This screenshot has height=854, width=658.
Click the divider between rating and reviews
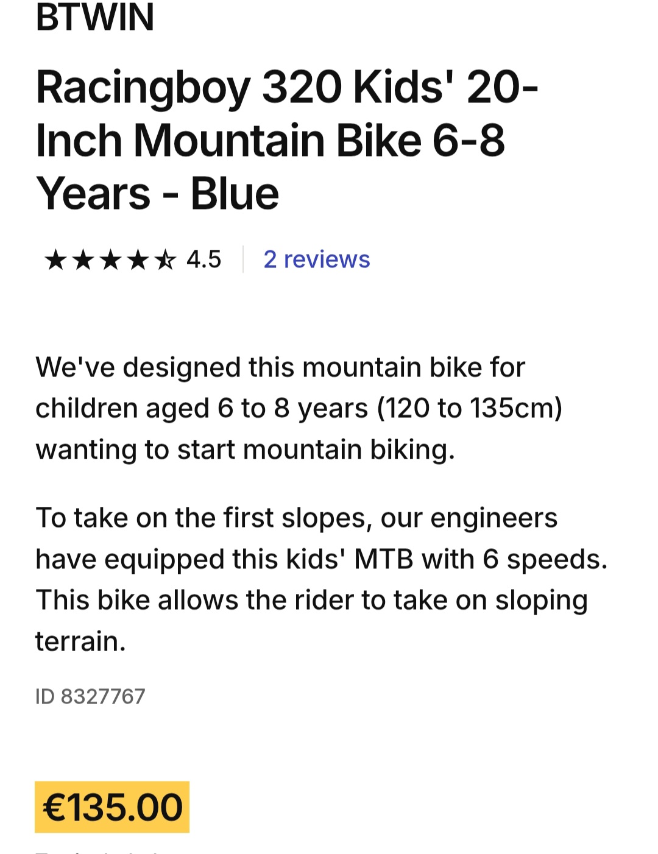click(x=243, y=259)
